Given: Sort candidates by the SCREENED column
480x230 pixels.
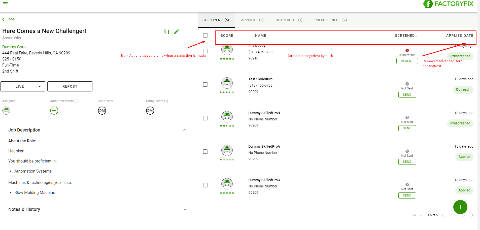Looking at the screenshot, I should tap(406, 36).
